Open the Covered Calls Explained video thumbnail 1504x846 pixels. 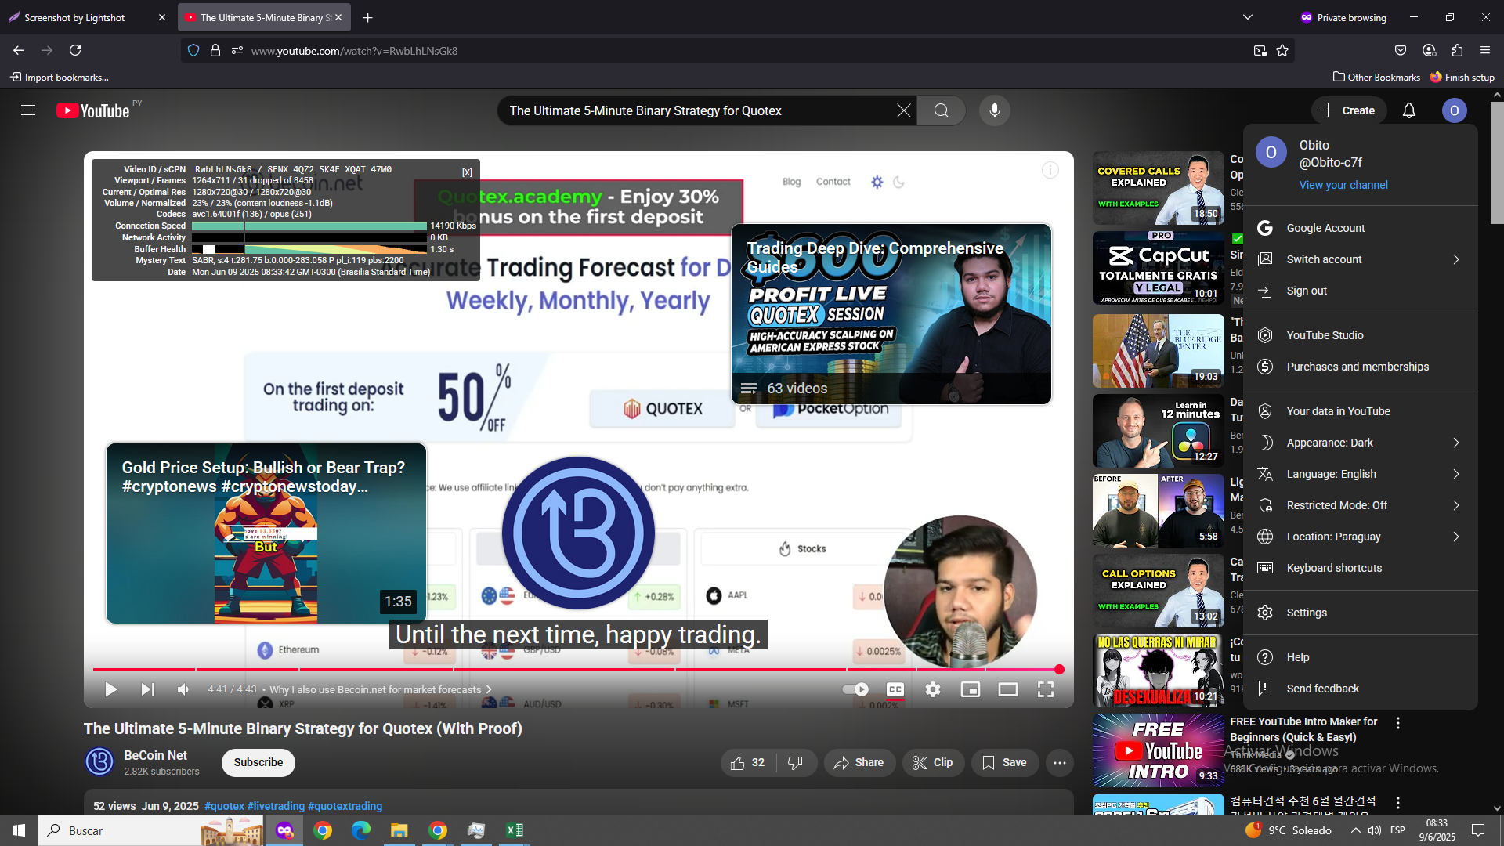coord(1159,188)
